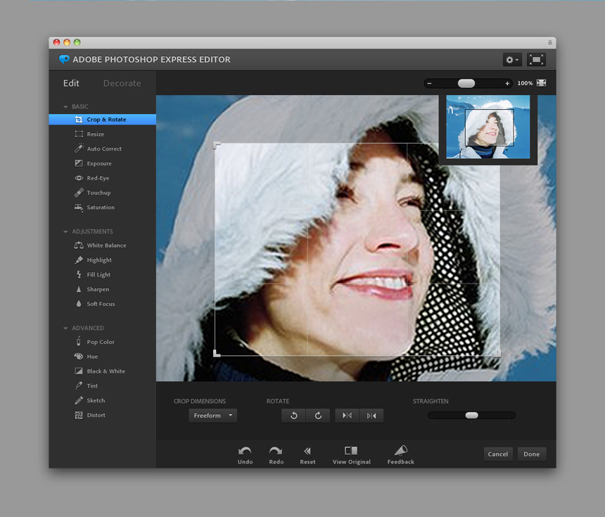Open the Feedback megaphone
Viewport: 605px width, 517px height.
click(401, 455)
